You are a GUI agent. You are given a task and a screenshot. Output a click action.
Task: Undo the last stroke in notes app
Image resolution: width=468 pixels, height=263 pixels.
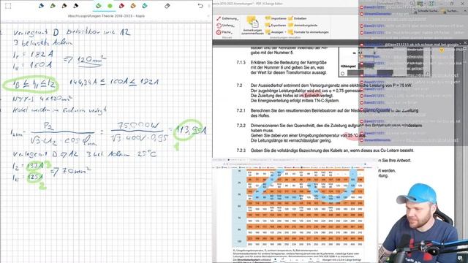[200, 6]
